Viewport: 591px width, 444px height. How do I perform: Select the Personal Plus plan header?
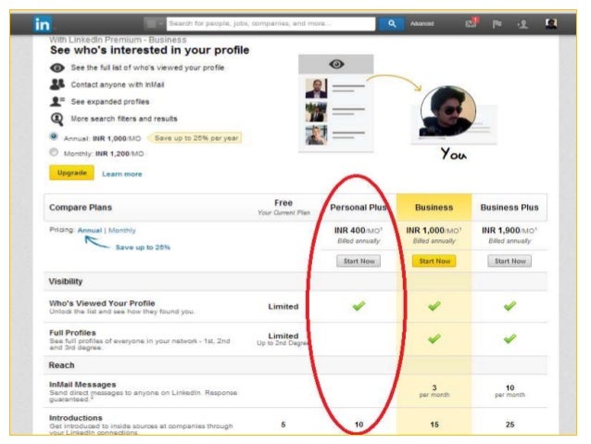[358, 208]
